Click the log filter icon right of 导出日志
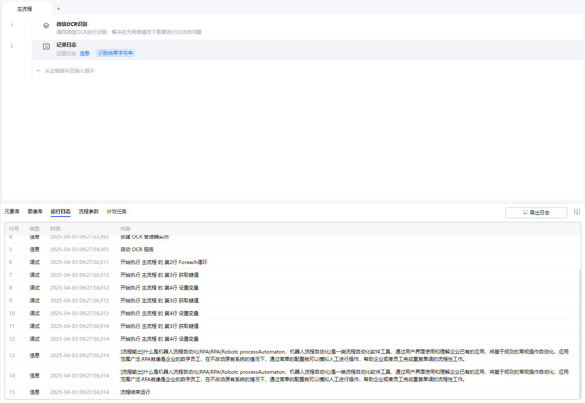585x403 pixels. coord(577,212)
